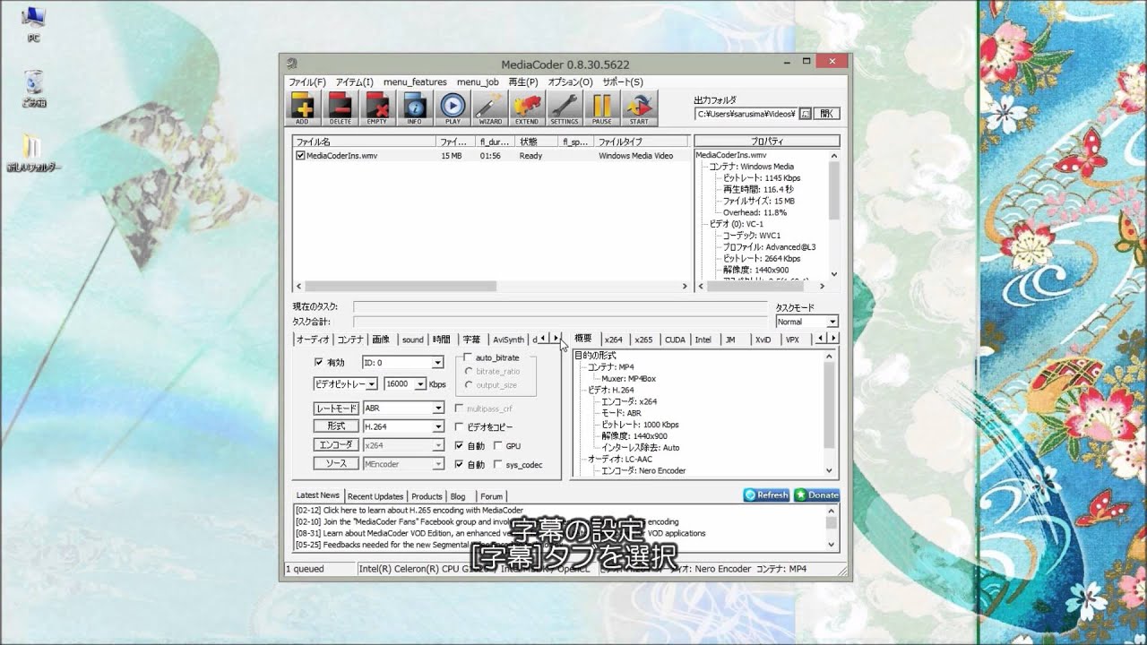Open the SETTINGS wrench icon
The height and width of the screenshot is (645, 1147).
pyautogui.click(x=565, y=108)
